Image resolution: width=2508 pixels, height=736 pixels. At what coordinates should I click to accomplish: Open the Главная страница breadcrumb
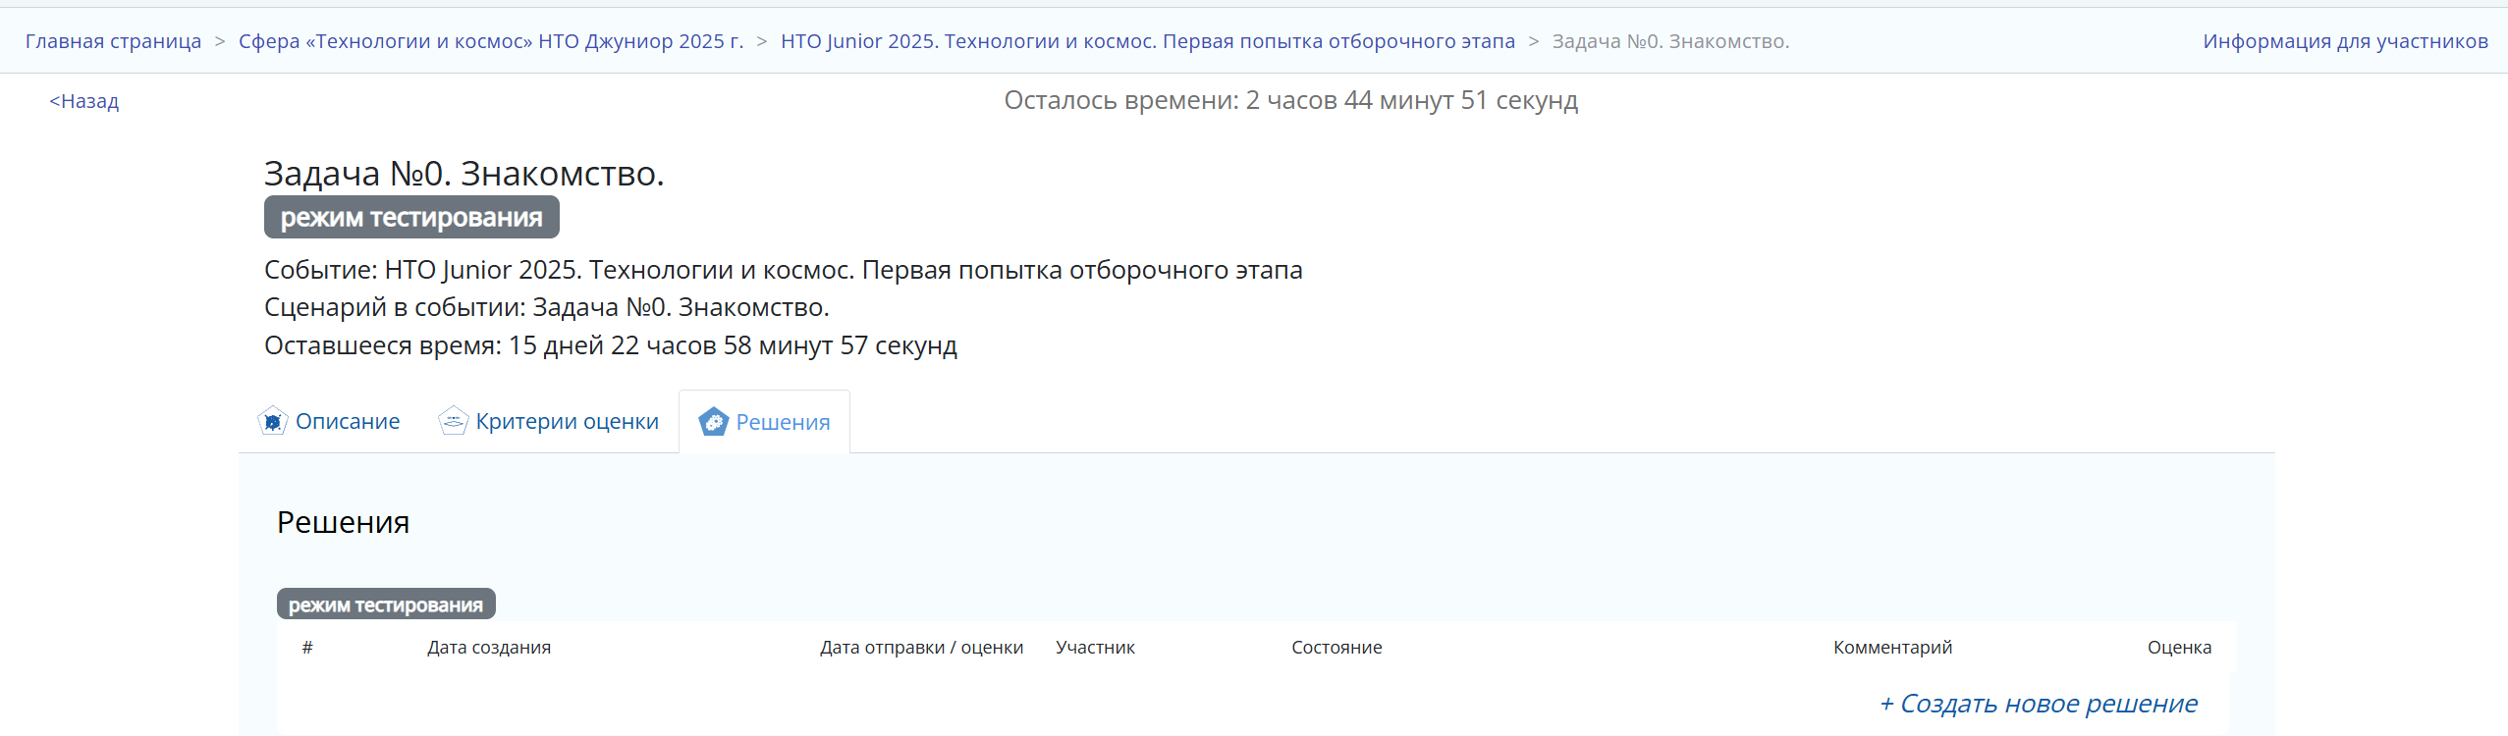(x=113, y=41)
